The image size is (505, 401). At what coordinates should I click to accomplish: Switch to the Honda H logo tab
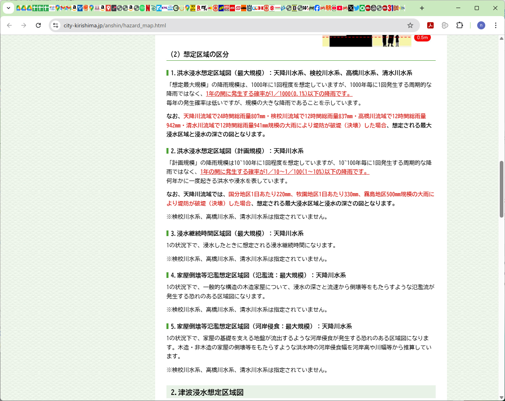(260, 8)
